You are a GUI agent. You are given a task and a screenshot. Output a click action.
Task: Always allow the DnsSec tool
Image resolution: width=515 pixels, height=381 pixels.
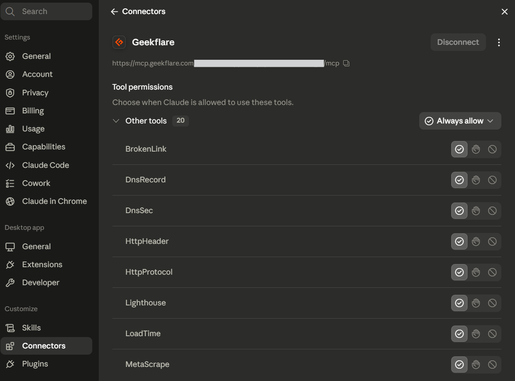(459, 210)
